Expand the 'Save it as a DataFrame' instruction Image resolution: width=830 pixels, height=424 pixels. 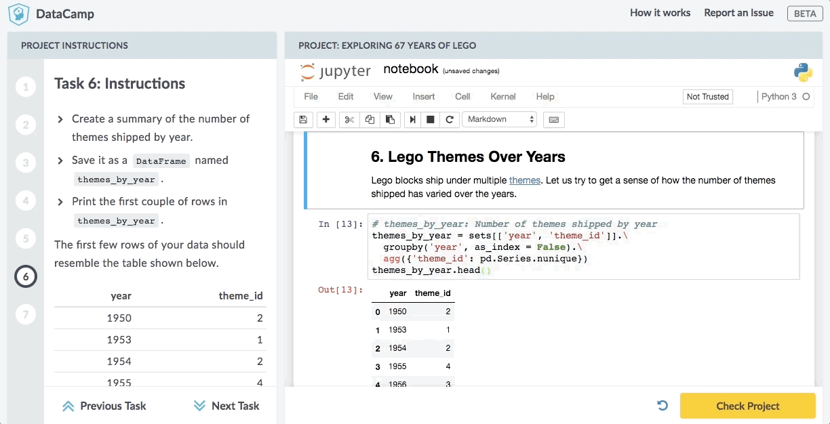coord(60,161)
